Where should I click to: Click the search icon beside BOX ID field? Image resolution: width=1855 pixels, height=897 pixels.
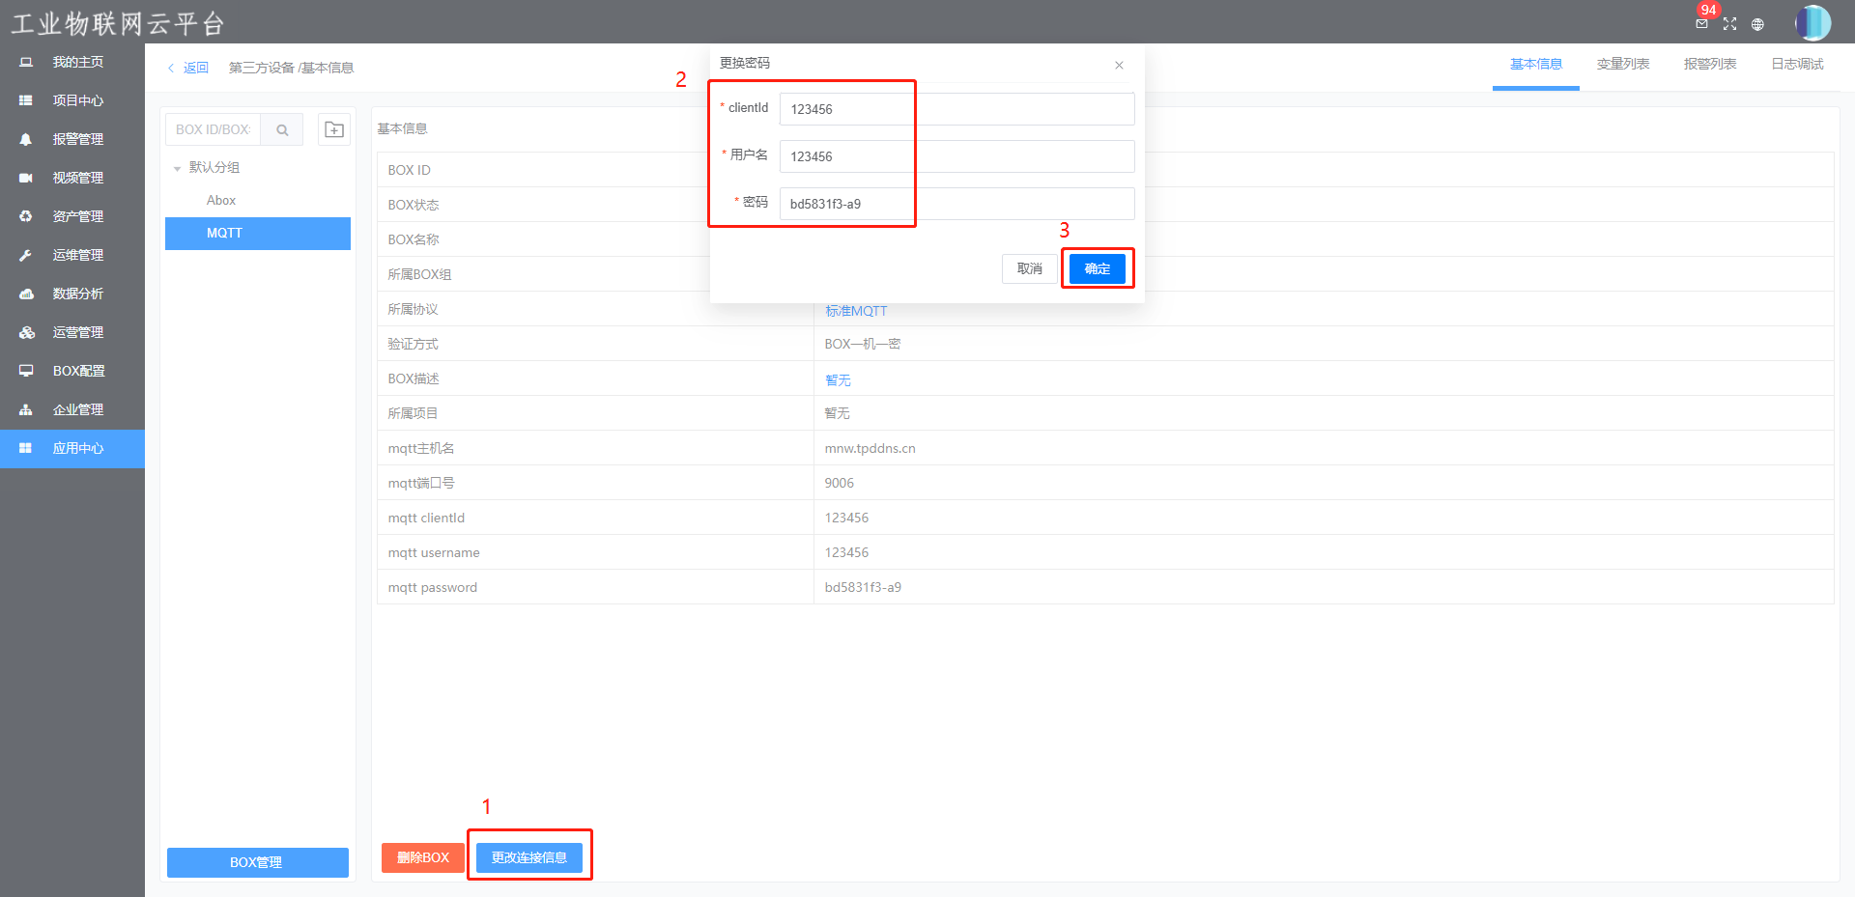coord(282,129)
